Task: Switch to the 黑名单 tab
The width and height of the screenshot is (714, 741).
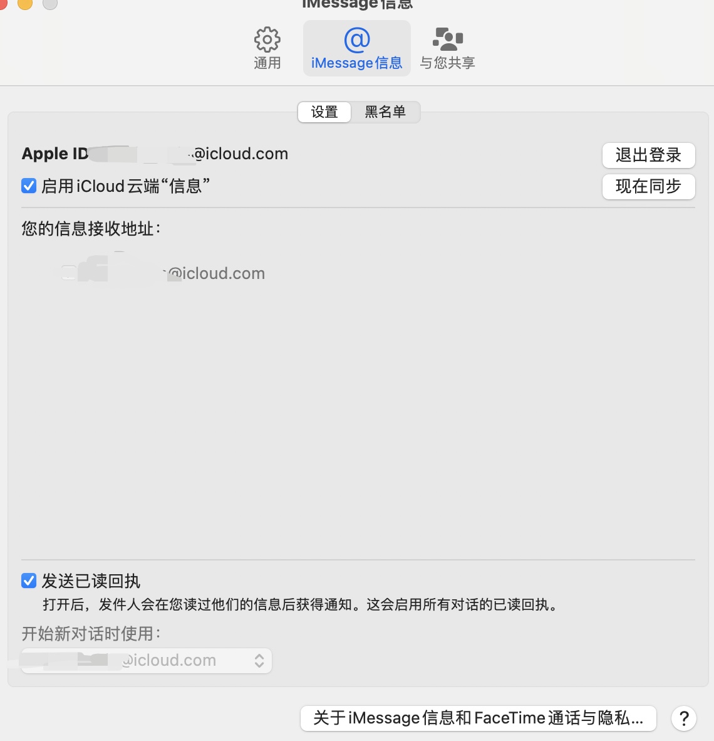Action: pos(385,112)
